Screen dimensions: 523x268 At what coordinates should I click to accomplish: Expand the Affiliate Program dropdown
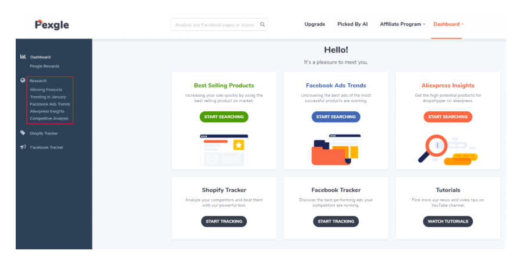point(402,24)
